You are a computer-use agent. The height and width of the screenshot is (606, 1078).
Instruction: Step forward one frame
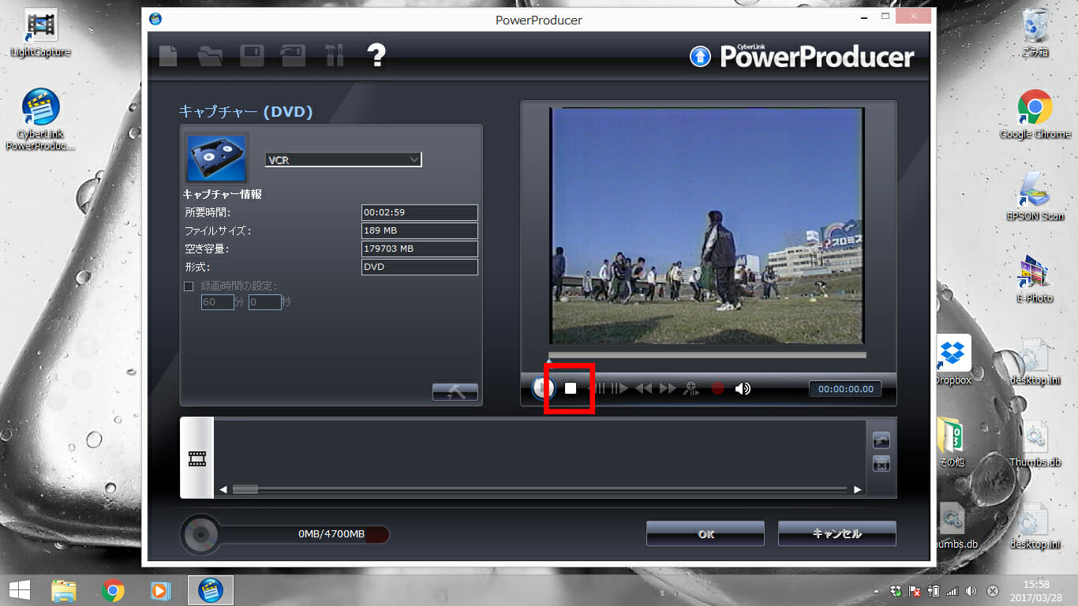click(619, 388)
